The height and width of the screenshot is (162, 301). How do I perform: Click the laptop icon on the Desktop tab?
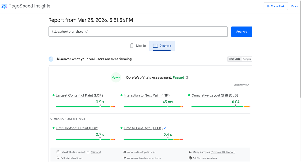(155, 46)
